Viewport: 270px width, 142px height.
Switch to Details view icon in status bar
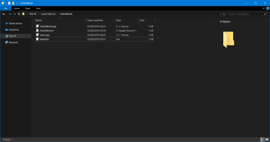pyautogui.click(x=262, y=140)
